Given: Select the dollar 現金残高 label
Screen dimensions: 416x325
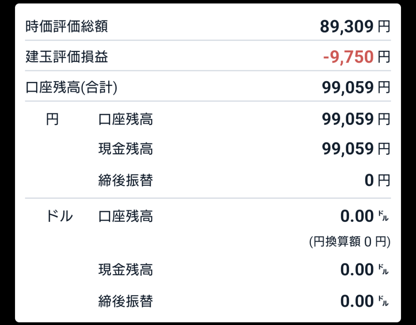Looking at the screenshot, I should 126,270.
